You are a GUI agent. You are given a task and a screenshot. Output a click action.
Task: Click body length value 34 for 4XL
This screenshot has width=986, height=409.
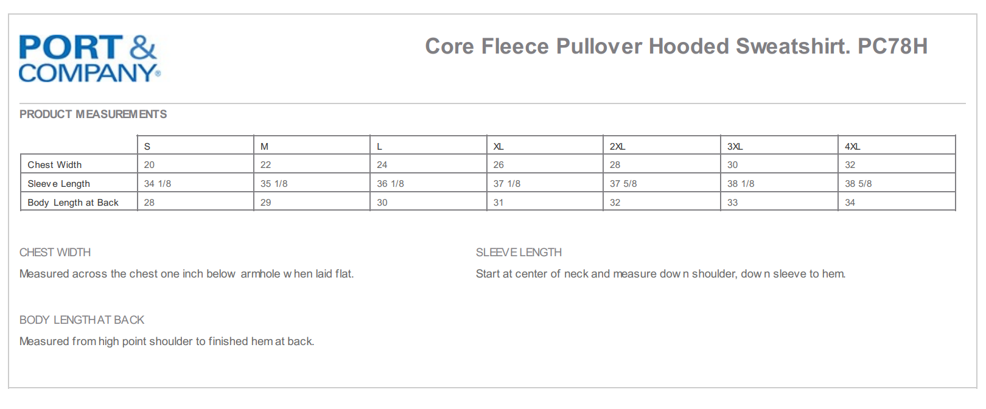(x=850, y=203)
